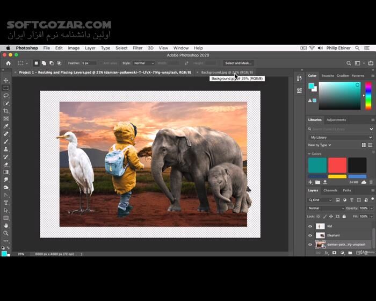Hide the damian-patk unsplash layer
Screen dimensions: 376x301
310,245
